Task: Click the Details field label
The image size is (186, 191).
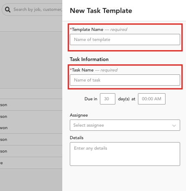Action: [x=76, y=138]
